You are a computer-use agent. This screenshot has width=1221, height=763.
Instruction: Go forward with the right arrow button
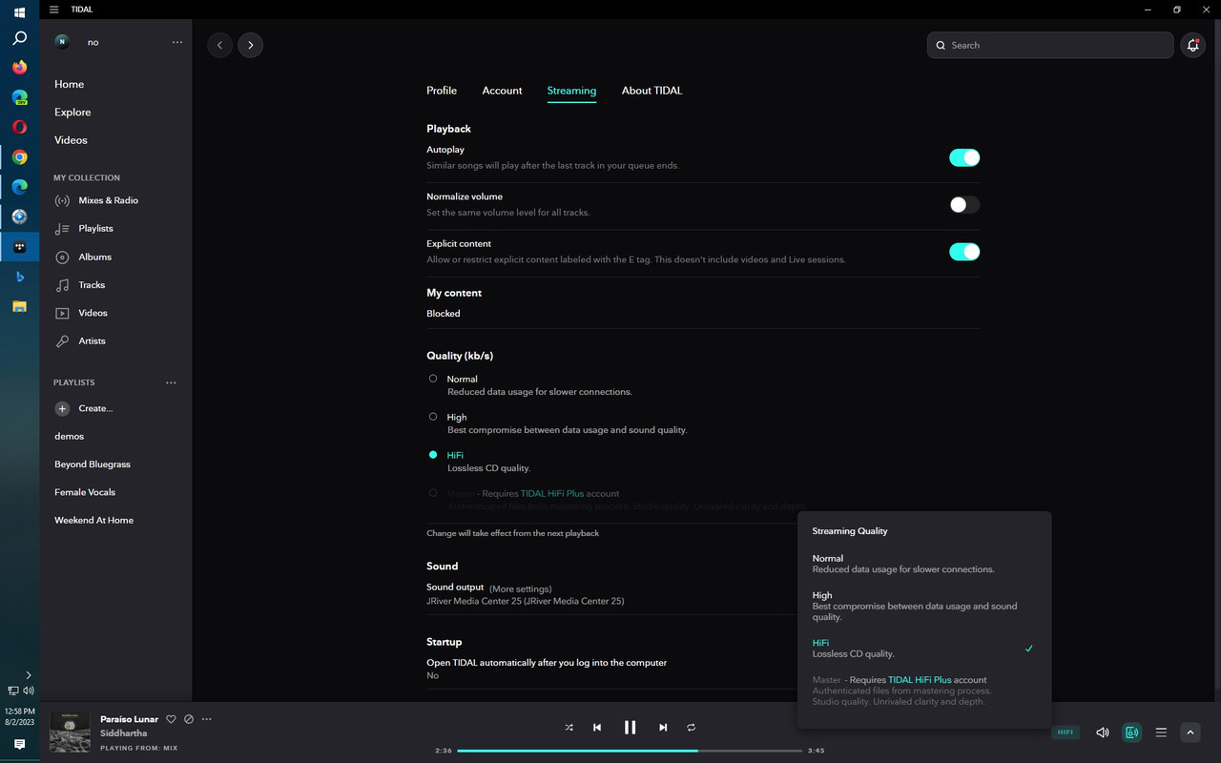click(x=251, y=45)
